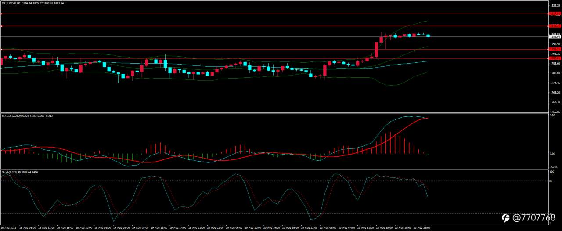Click the 1823.35 price scale value
562x231 pixels.
555,5
